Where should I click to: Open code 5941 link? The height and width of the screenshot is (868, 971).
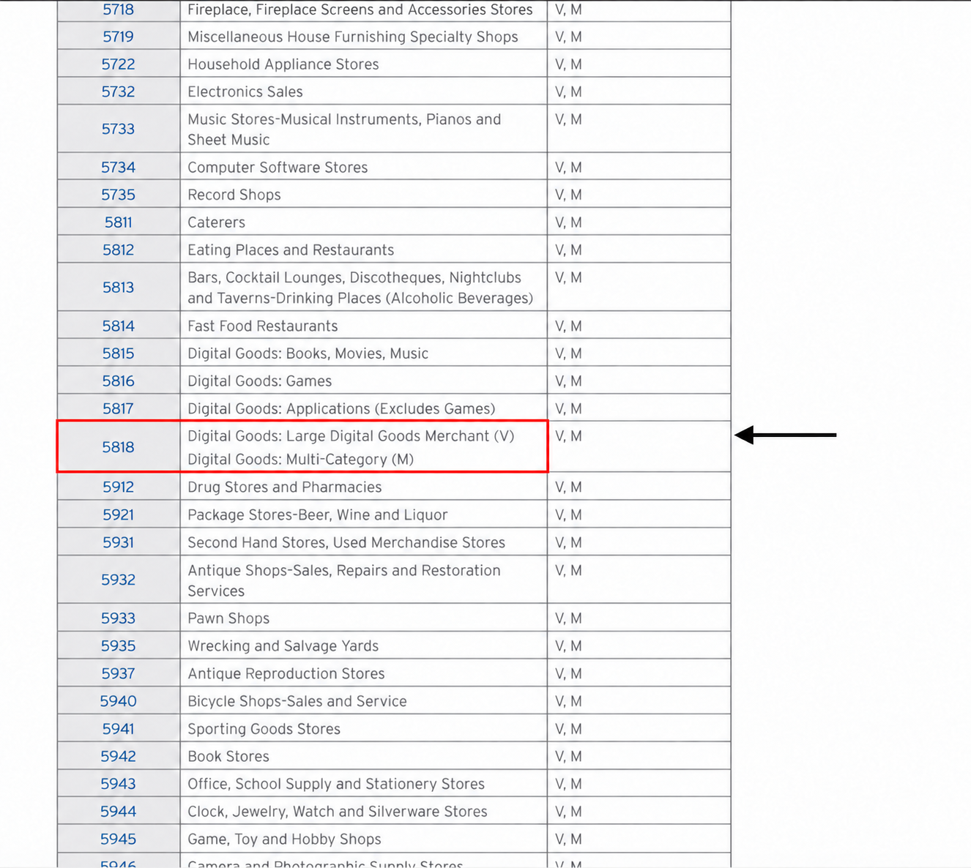pos(118,729)
